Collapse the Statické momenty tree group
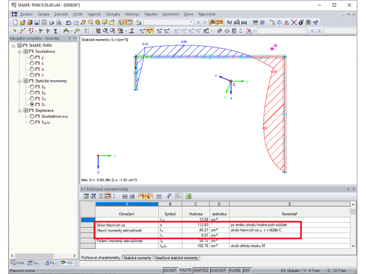The image size is (366, 274). tap(20, 81)
